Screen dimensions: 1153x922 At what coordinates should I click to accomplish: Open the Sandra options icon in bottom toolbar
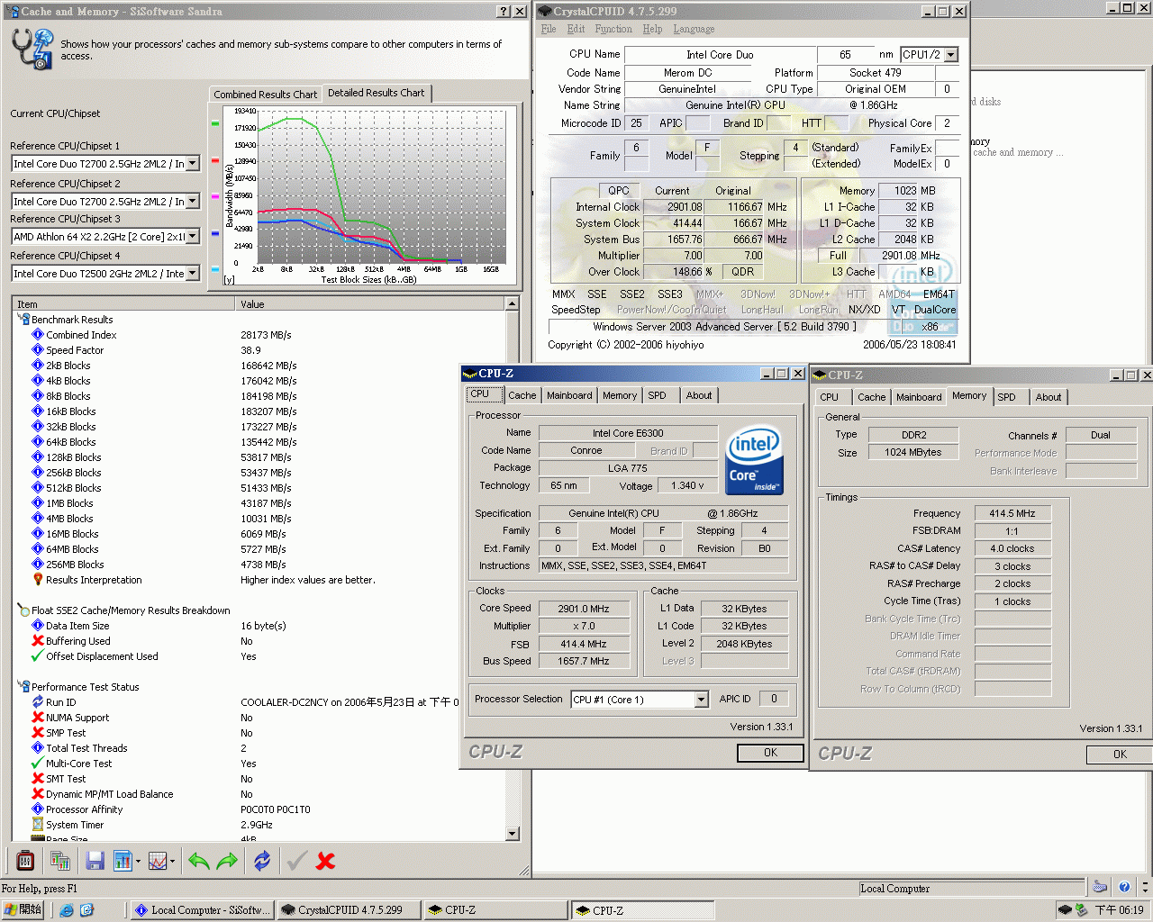tap(25, 861)
